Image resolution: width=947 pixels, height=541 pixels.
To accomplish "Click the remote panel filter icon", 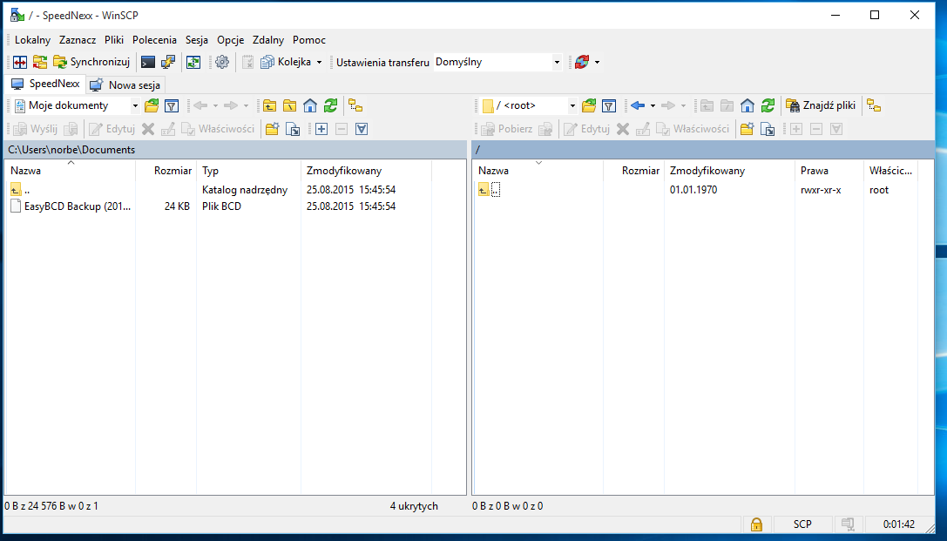I will click(x=609, y=105).
